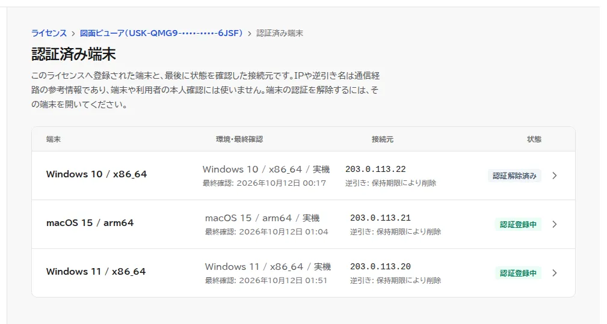Screen dimensions: 607x324
Task: Select IP address 203.0.113.21
Action: pyautogui.click(x=380, y=218)
